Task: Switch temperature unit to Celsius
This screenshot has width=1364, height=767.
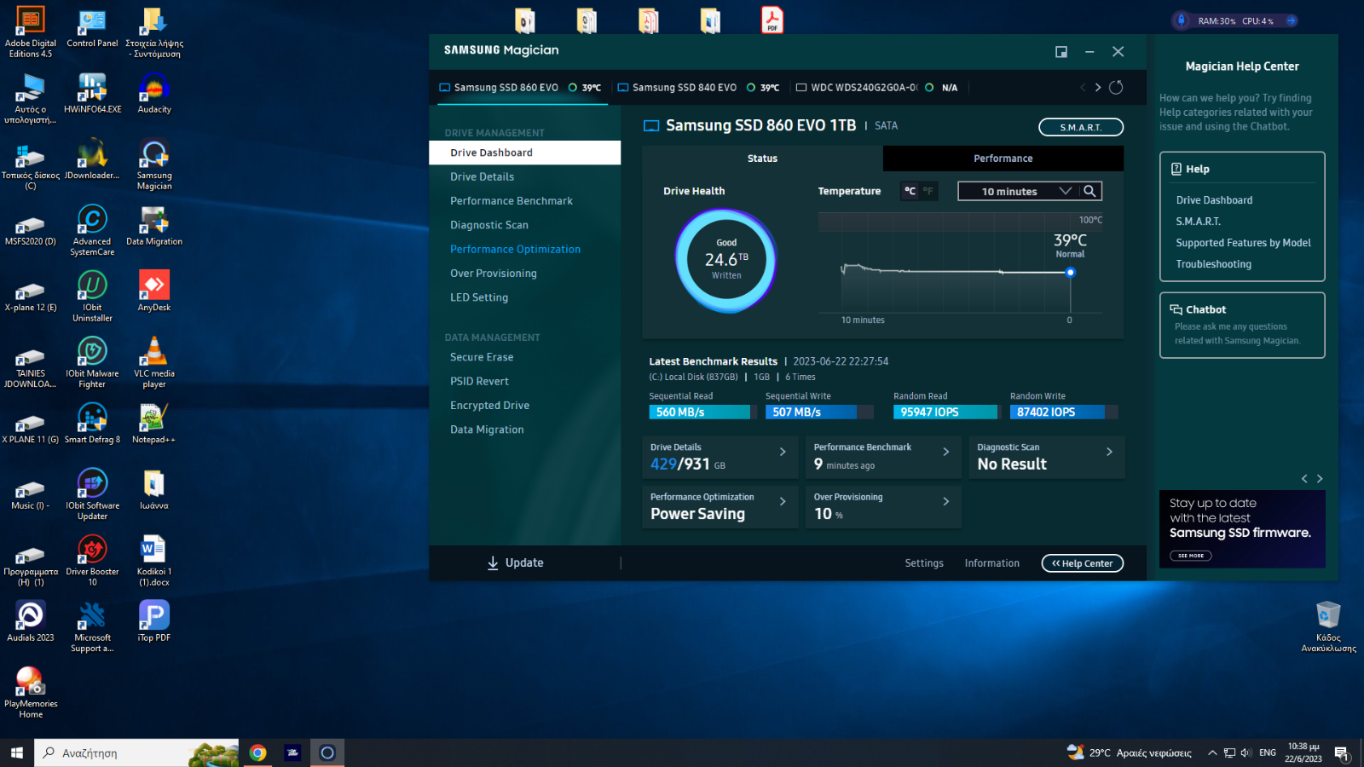Action: point(910,191)
